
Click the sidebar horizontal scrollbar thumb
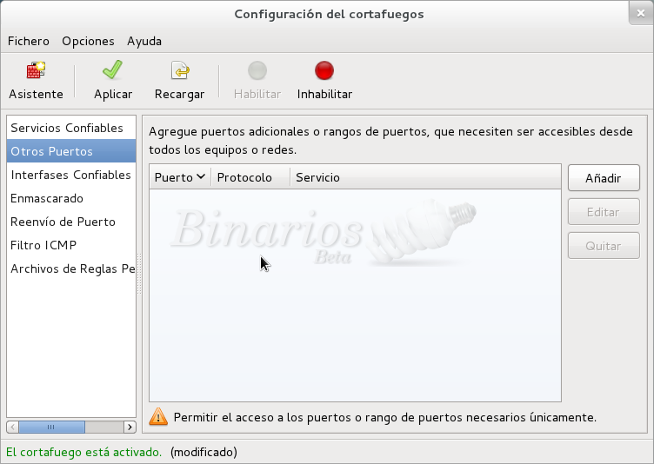[x=50, y=427]
